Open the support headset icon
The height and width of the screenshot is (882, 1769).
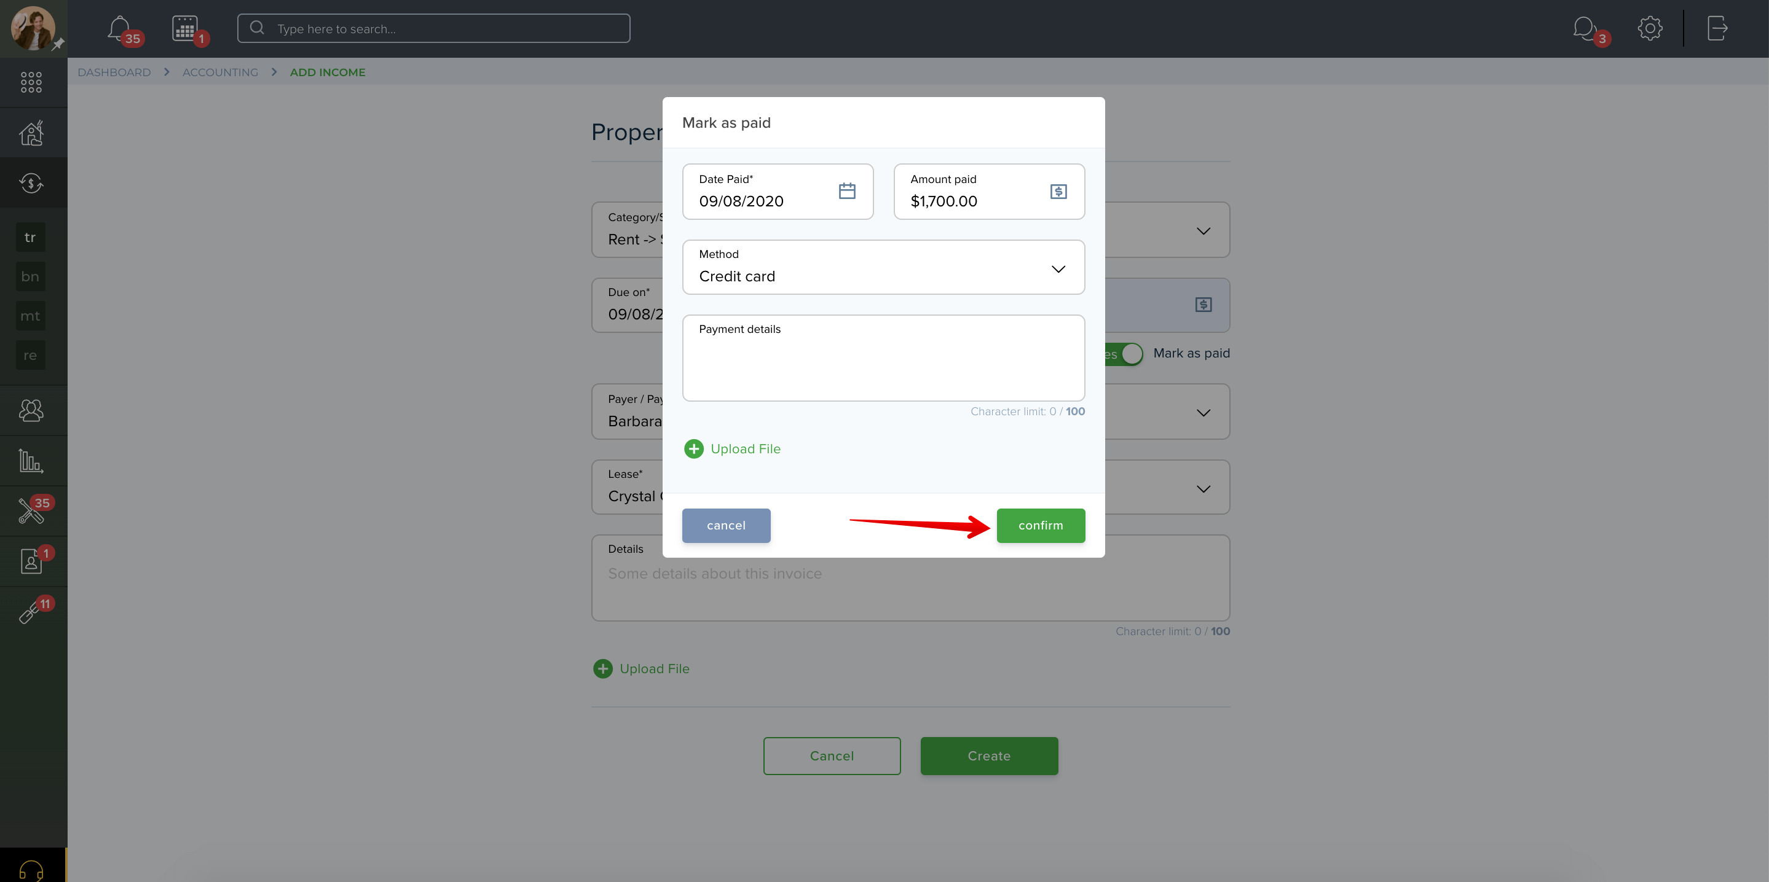31,870
